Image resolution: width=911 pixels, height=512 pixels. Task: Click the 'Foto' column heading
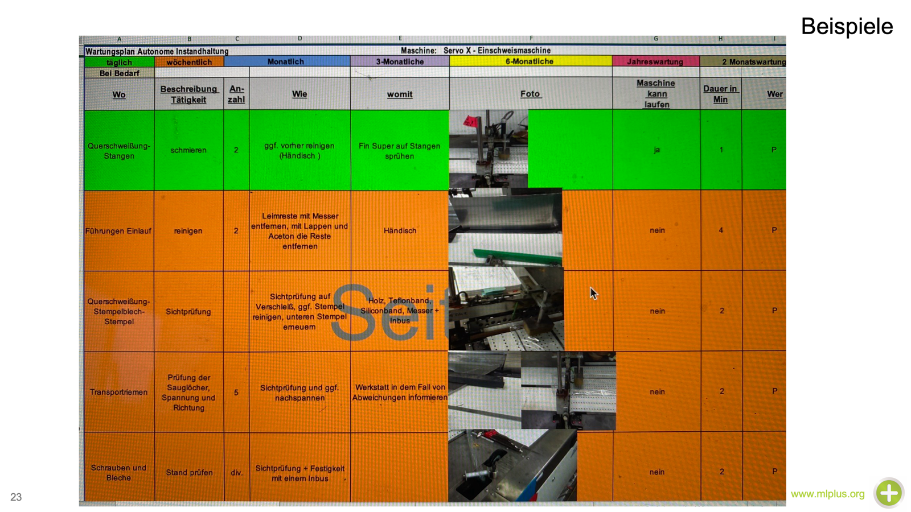coord(530,94)
